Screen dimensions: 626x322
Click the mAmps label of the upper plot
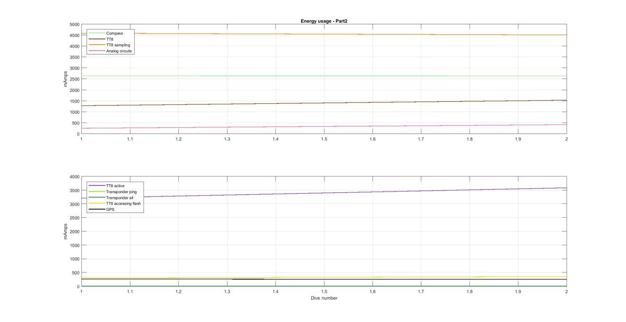(66, 79)
